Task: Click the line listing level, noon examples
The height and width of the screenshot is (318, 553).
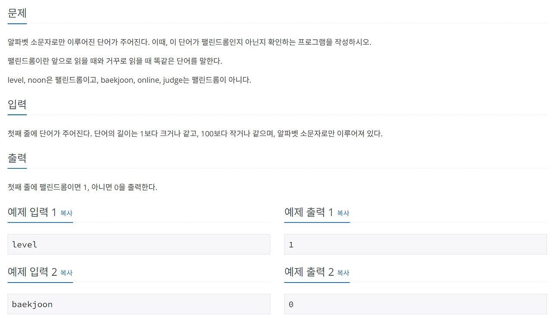Action: pos(130,80)
